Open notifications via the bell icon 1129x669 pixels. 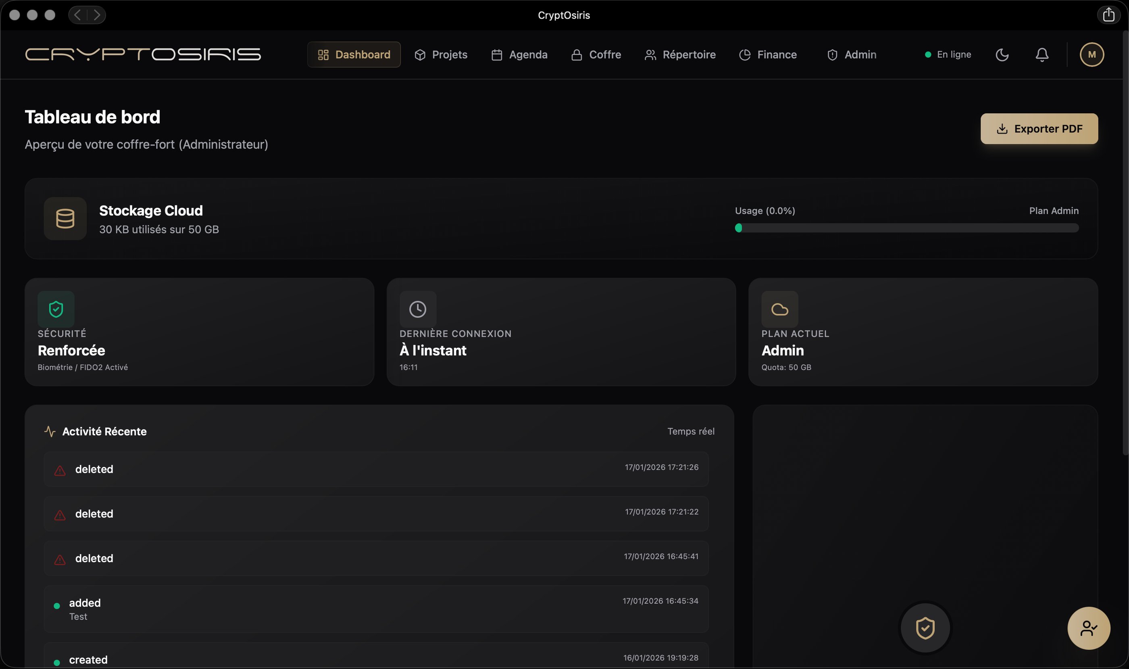click(1042, 54)
